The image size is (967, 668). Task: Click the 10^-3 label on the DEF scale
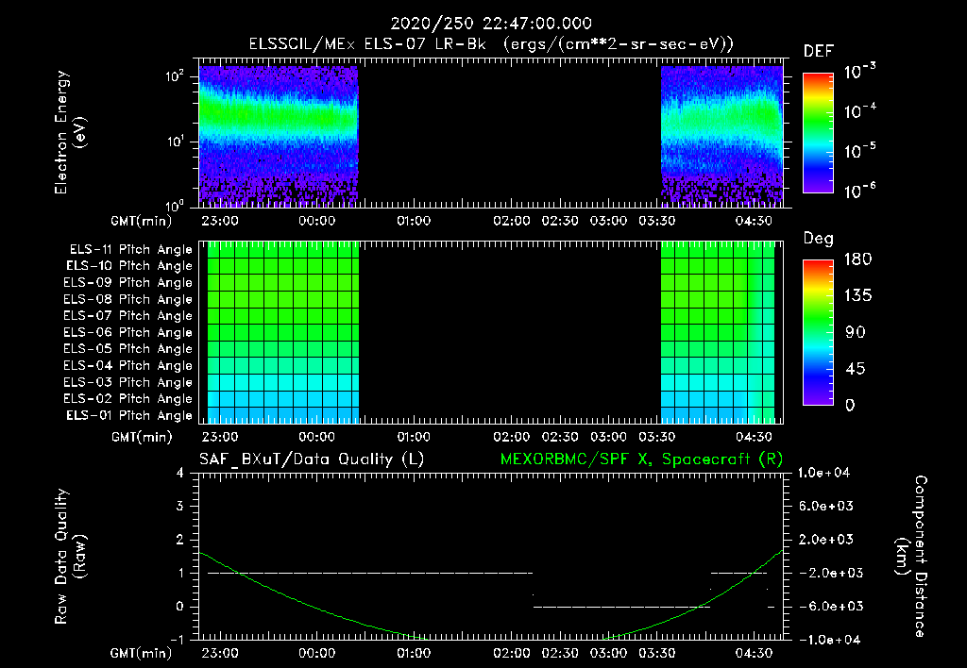[x=860, y=72]
